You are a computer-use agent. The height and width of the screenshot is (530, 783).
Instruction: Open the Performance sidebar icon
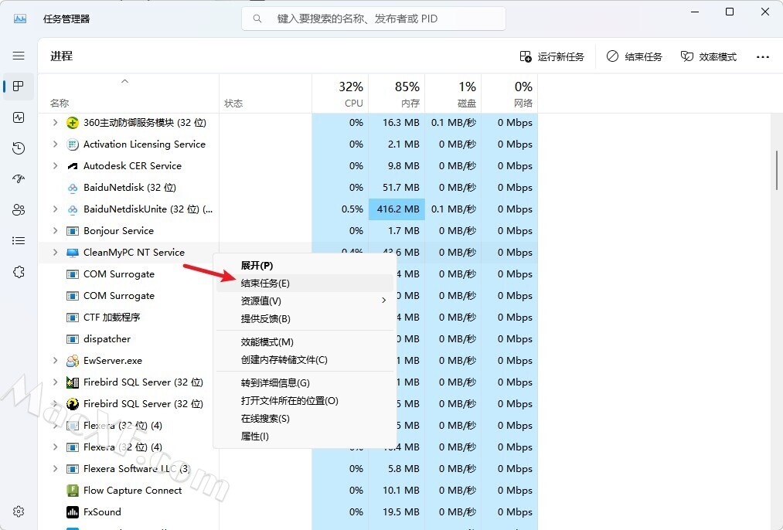(19, 117)
